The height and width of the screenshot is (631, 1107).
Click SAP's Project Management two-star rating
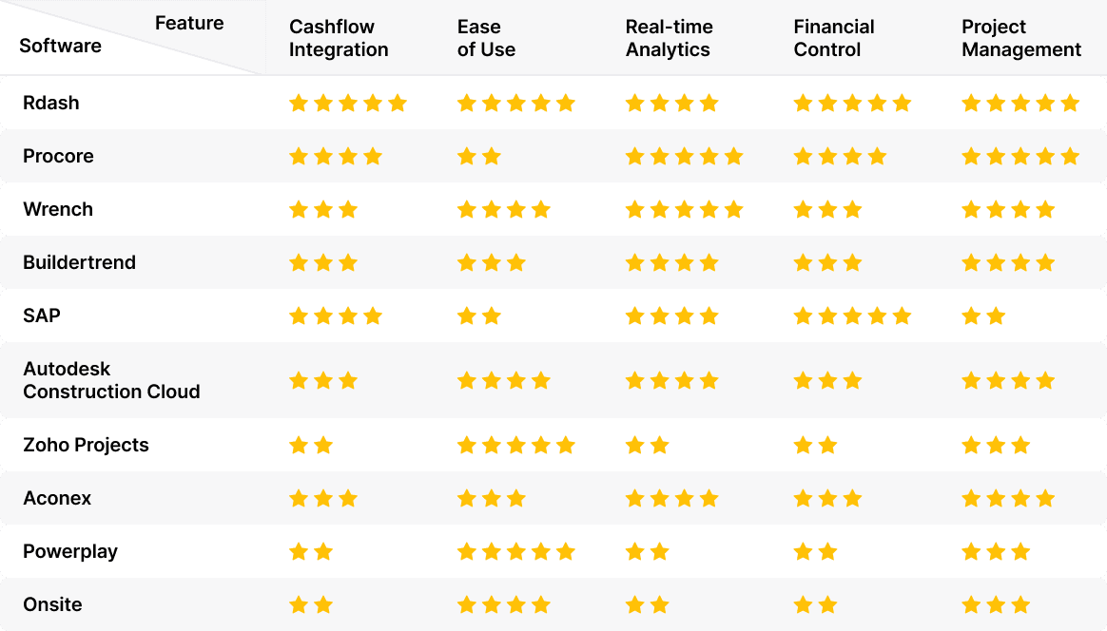click(x=983, y=315)
